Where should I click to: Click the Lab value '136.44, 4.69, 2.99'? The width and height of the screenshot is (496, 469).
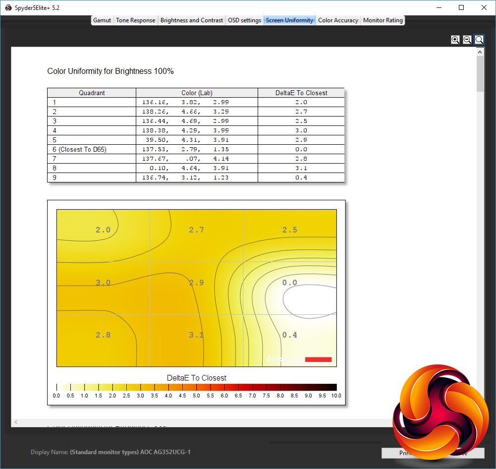pos(185,121)
